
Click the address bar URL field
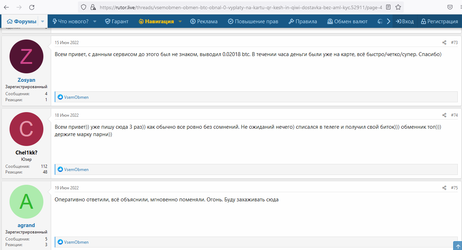[x=241, y=7]
